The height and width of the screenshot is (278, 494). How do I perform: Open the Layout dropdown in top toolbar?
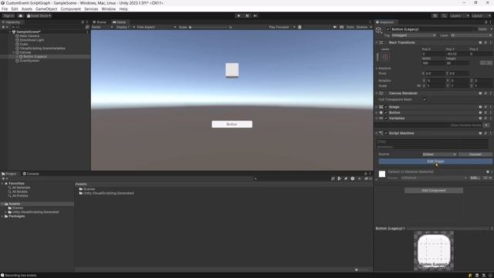click(481, 15)
